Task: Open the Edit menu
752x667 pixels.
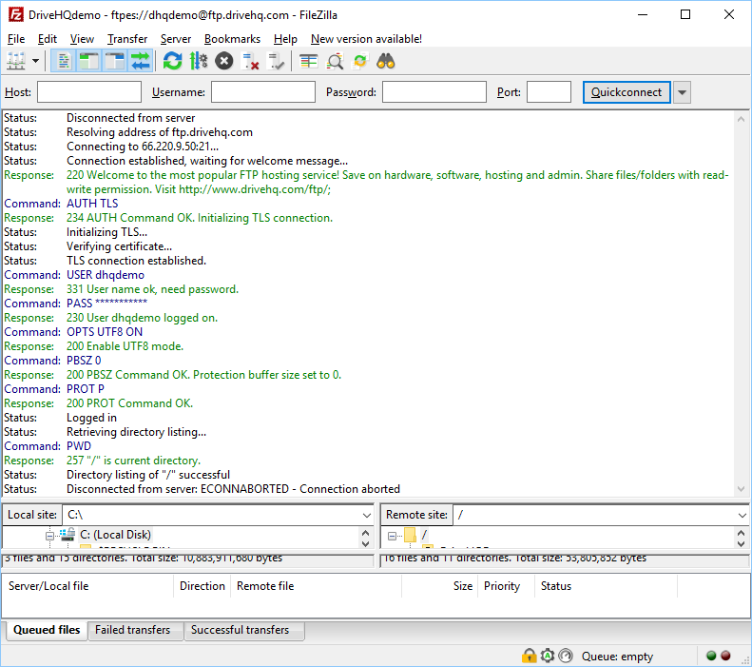Action: 48,39
